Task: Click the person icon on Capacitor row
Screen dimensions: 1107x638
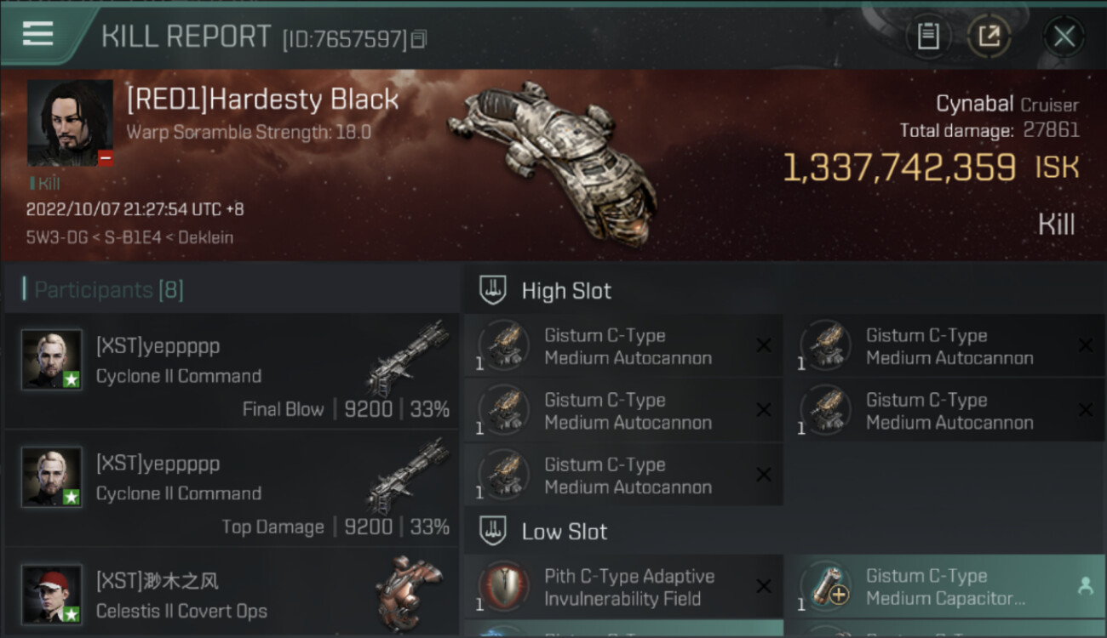Action: click(1085, 586)
